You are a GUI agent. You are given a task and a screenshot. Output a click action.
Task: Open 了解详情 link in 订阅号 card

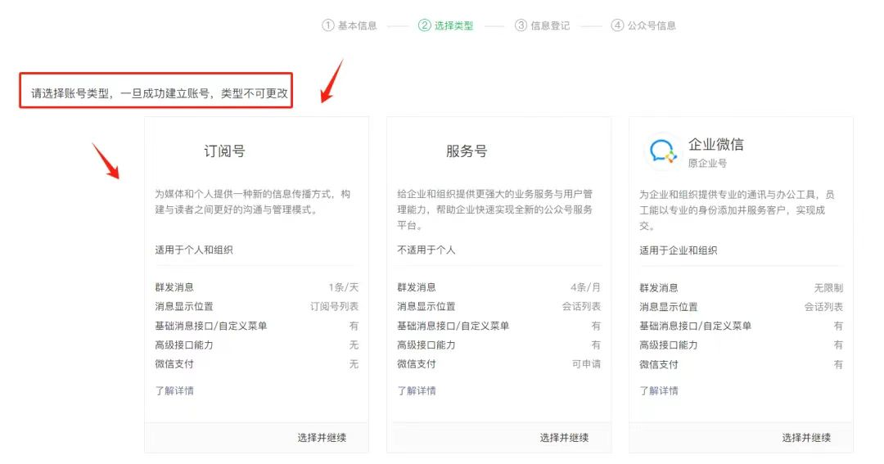pos(175,390)
